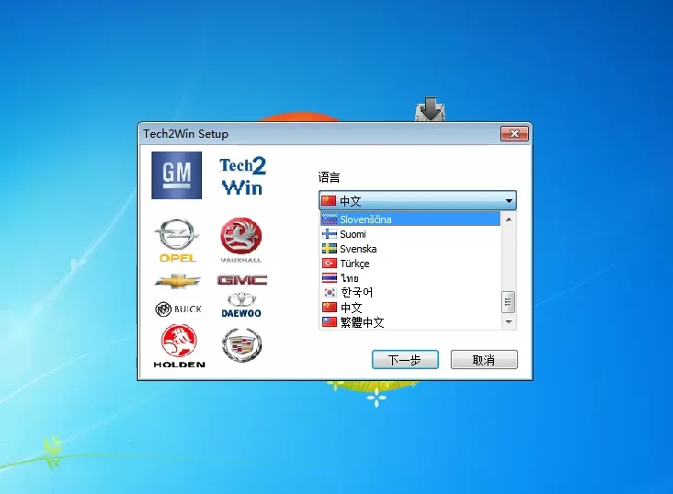
Task: Open the language combo box showing 中文
Action: (x=417, y=200)
